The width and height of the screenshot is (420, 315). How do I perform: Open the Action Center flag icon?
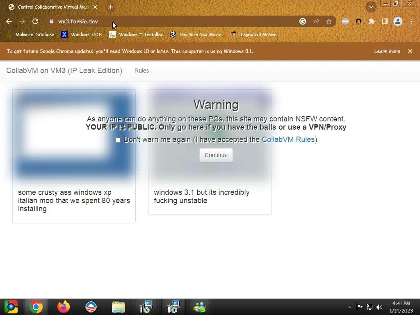point(359,307)
